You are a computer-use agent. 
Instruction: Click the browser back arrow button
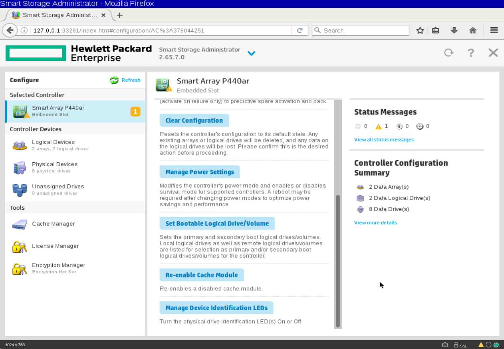(10, 30)
